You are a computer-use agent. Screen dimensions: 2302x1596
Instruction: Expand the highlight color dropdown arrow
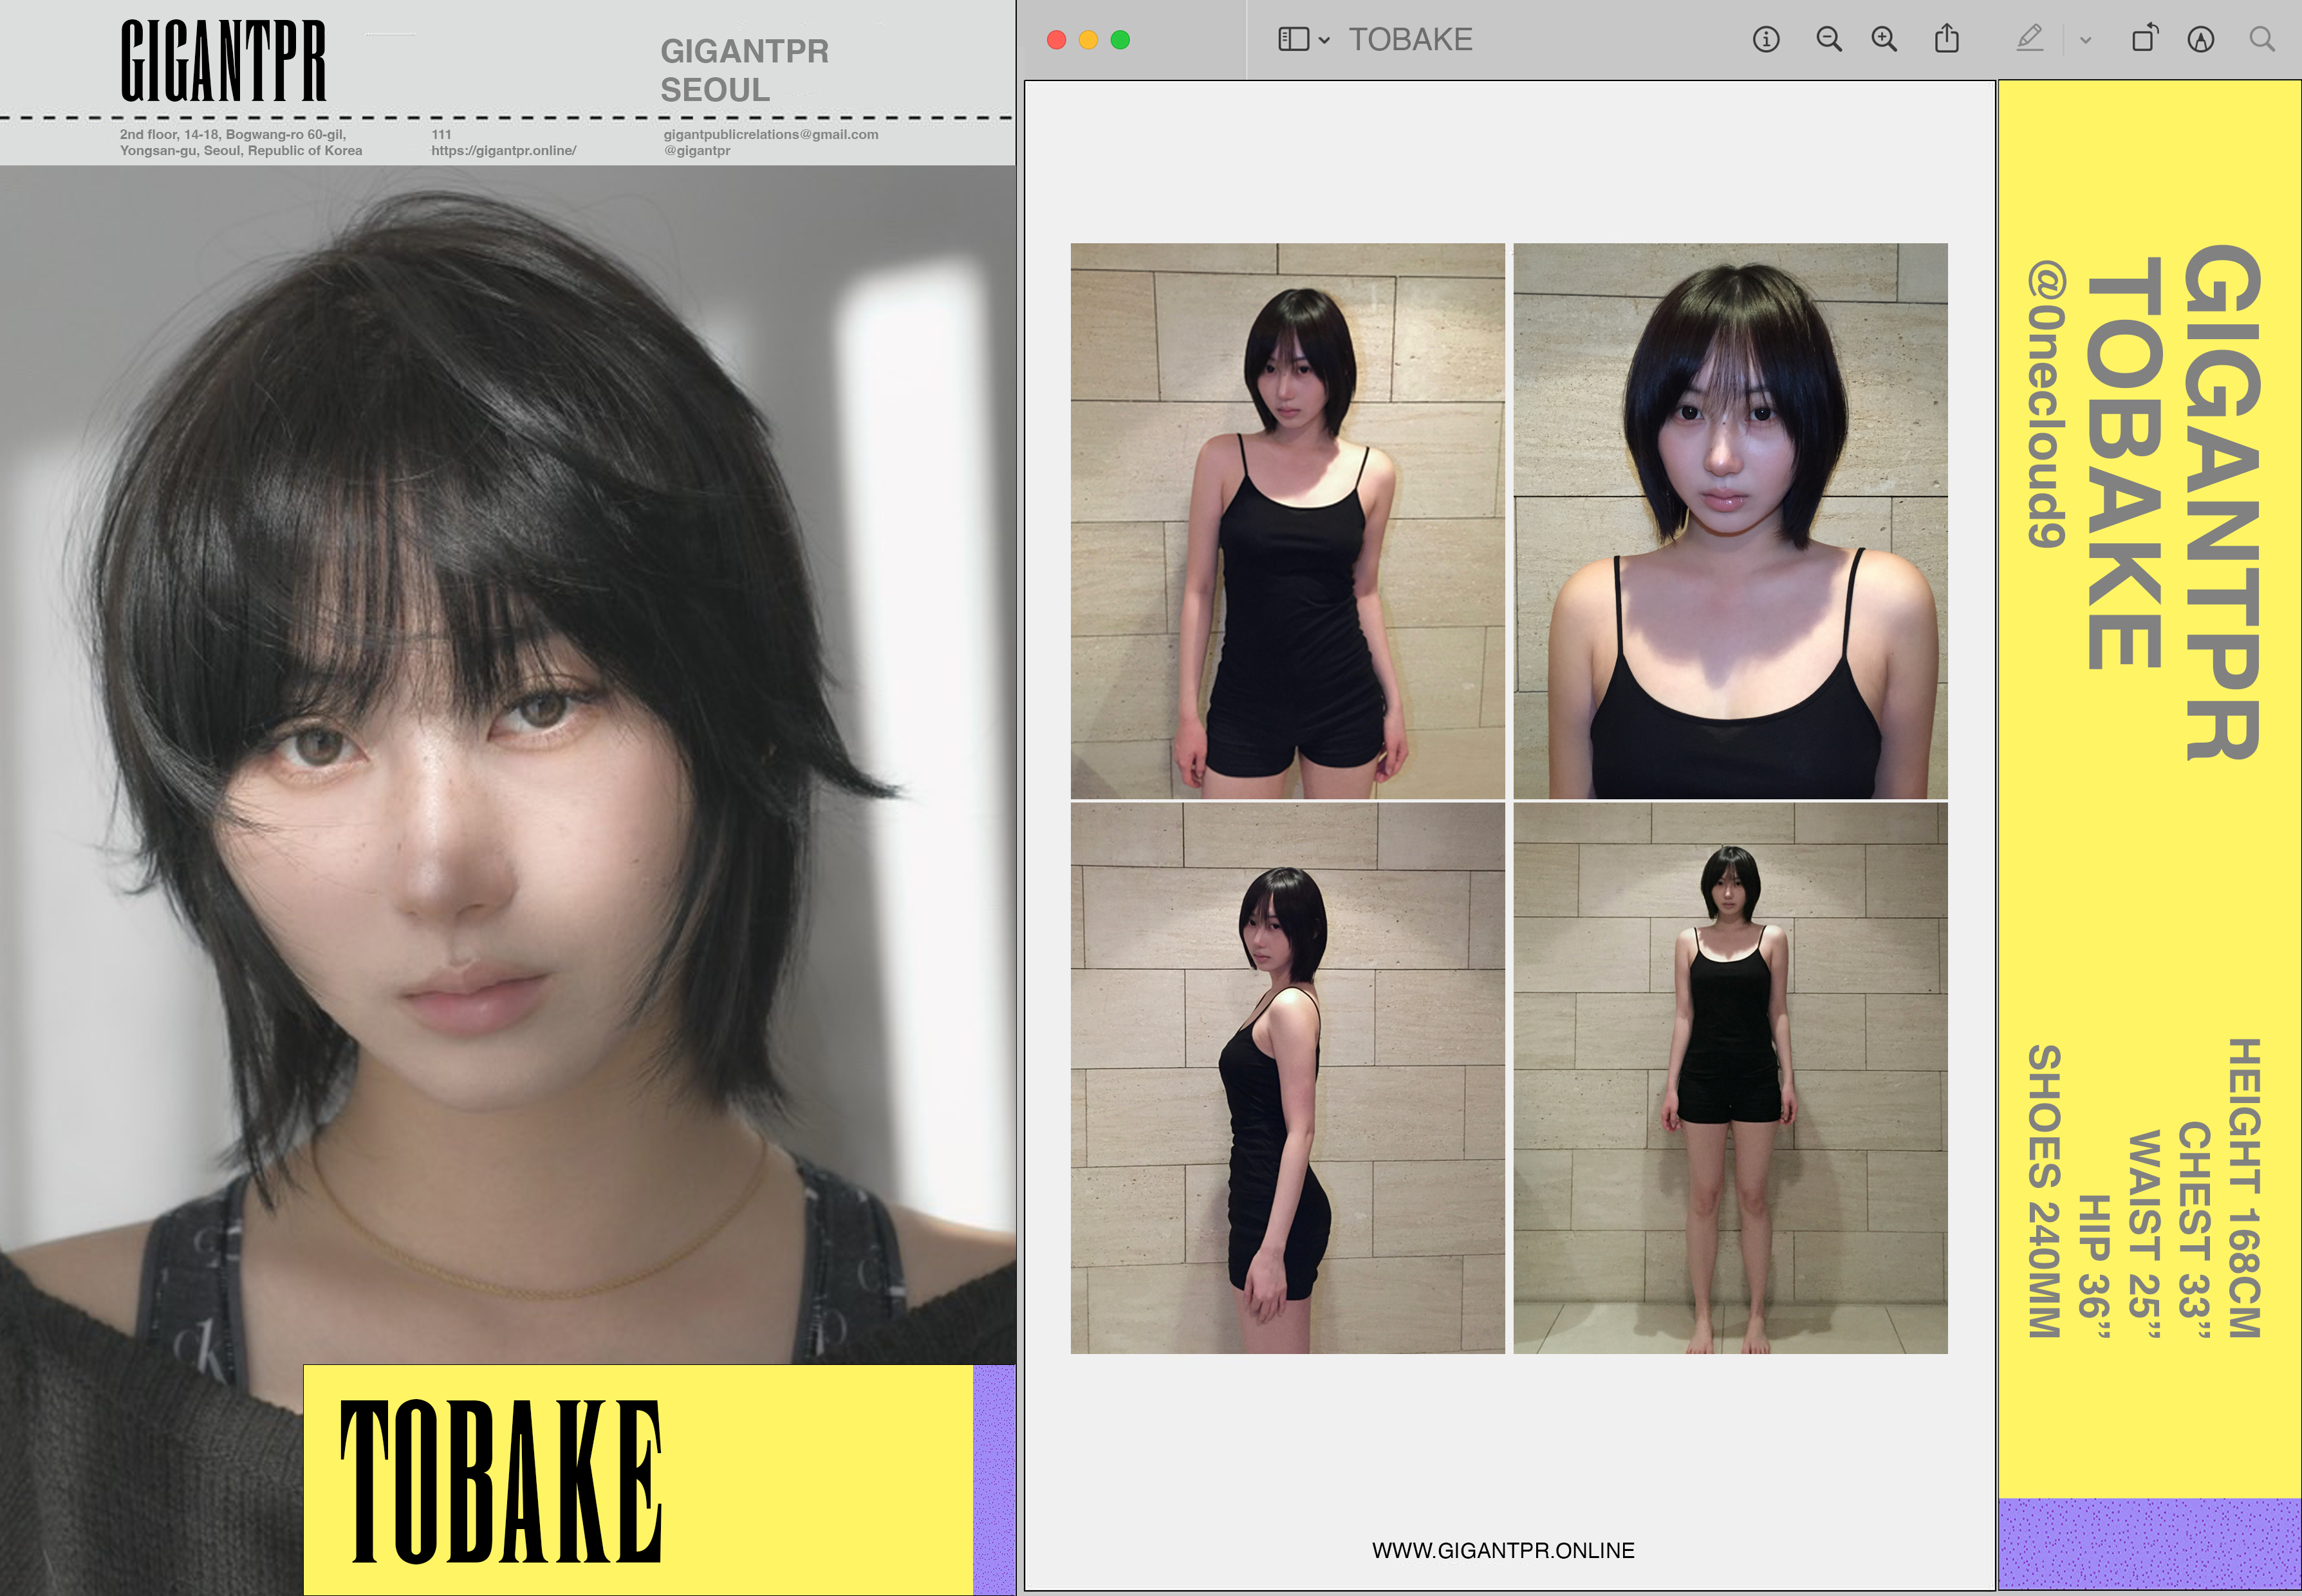(2085, 41)
